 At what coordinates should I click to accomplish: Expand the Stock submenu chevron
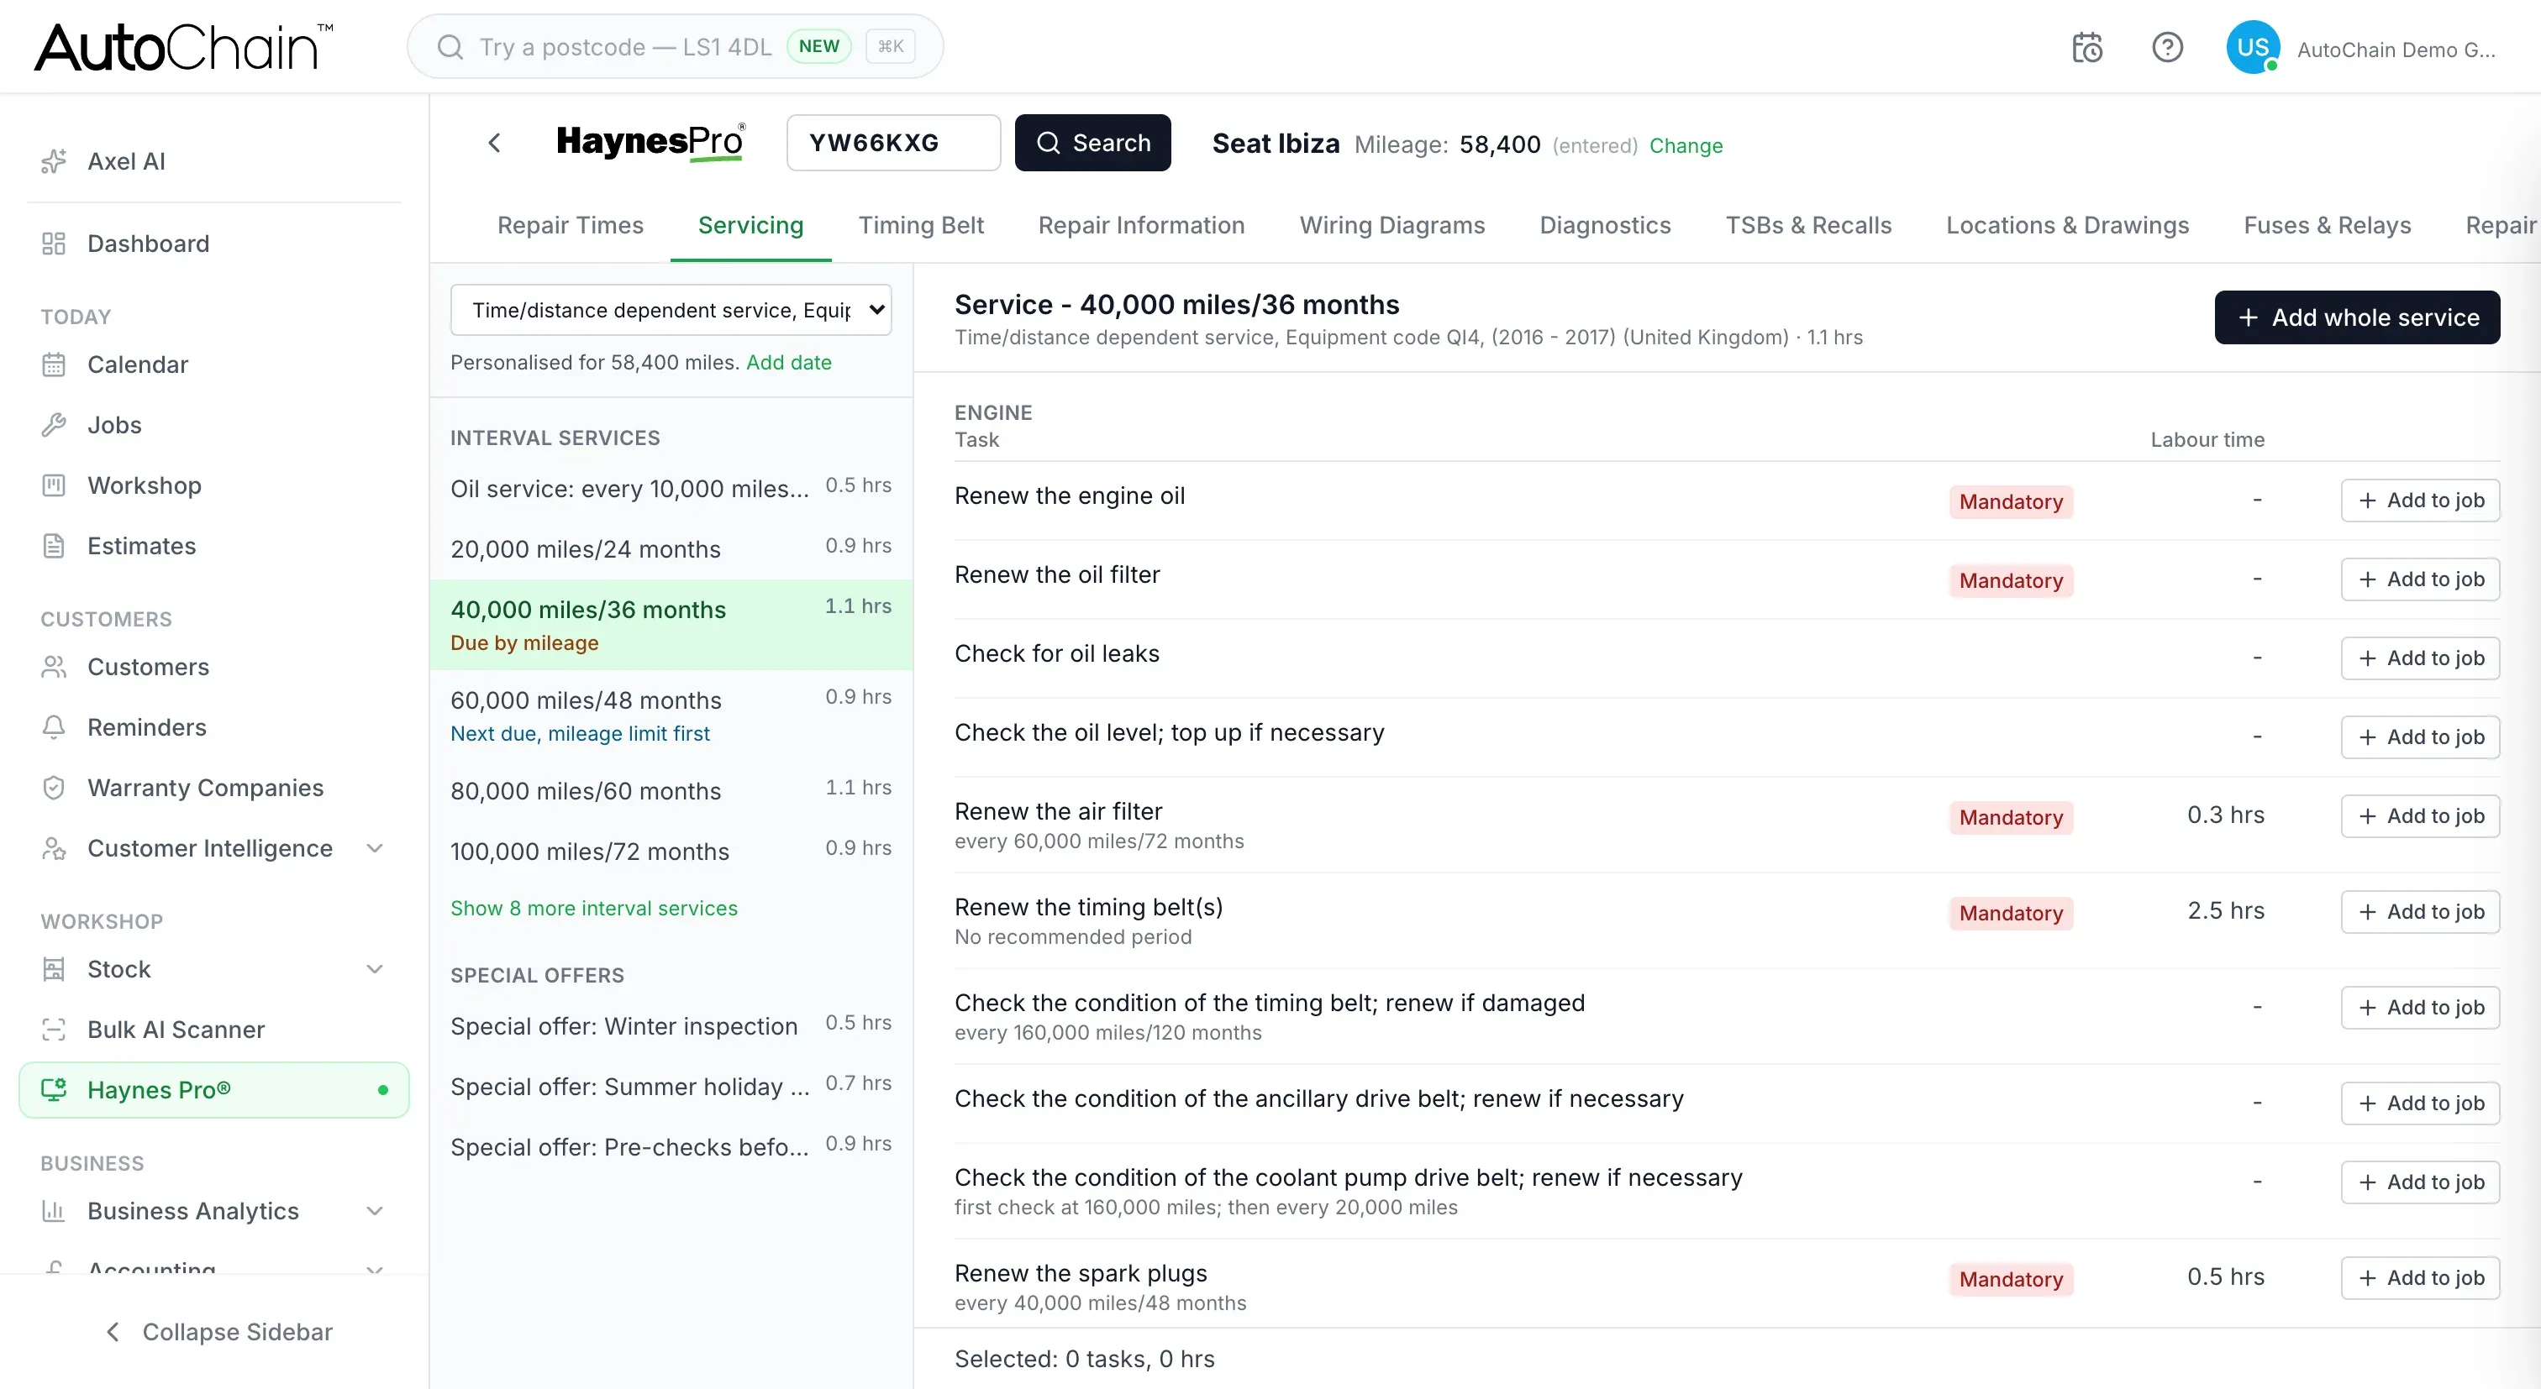tap(375, 968)
